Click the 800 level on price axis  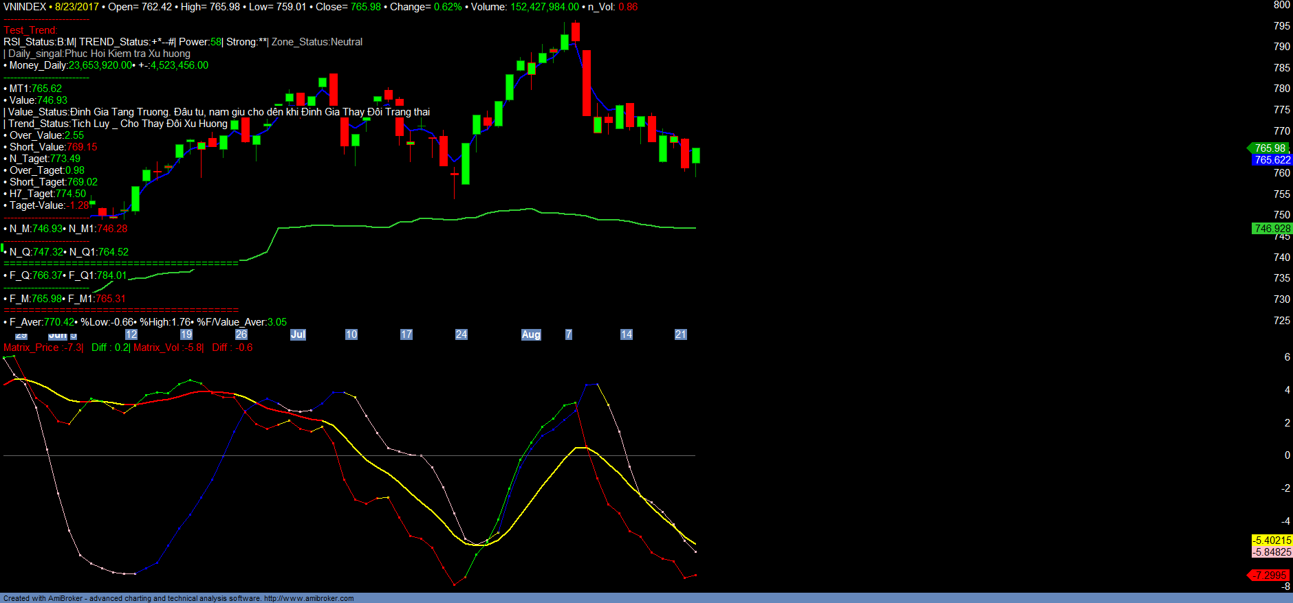tap(1281, 5)
